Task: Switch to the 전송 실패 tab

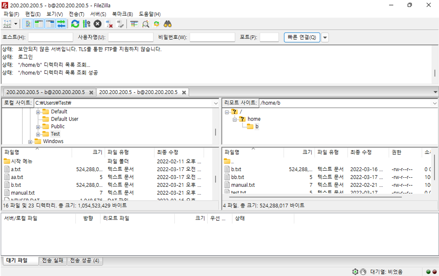Action: [53, 261]
